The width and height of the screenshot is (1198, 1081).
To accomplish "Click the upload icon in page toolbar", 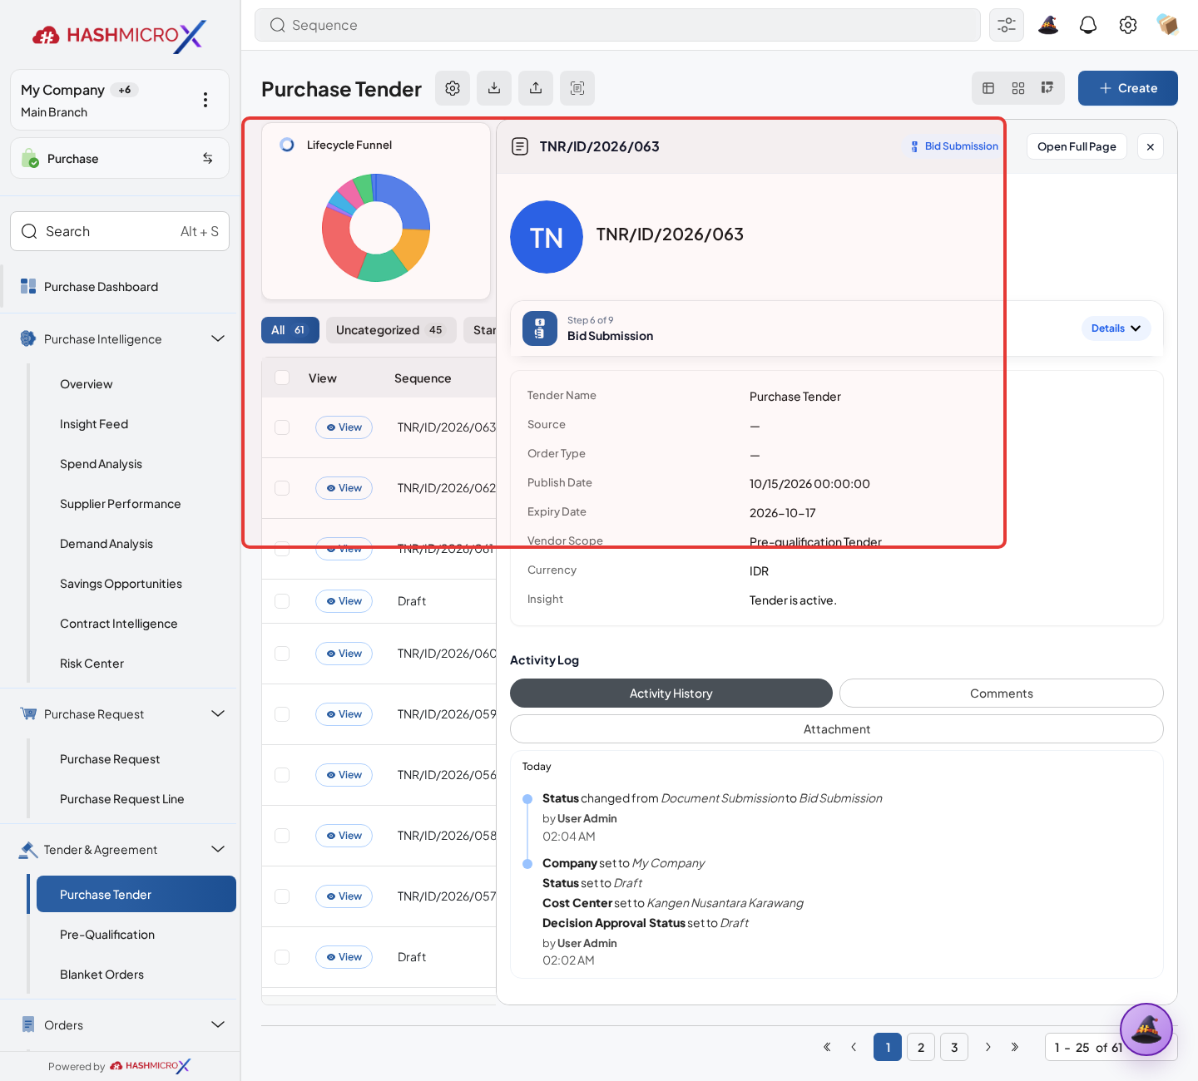I will [x=536, y=88].
